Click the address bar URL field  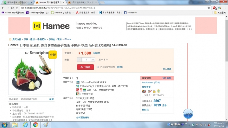pos(115,8)
